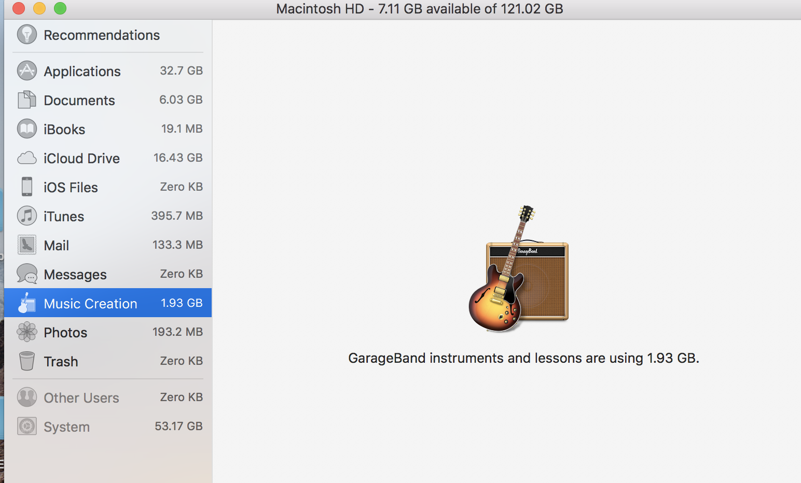
Task: Choose the iTunes storage category
Action: tap(108, 216)
